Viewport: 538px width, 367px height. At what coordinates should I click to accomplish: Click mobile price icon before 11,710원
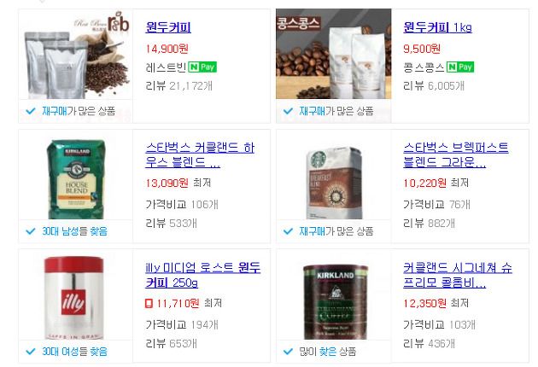tap(149, 303)
